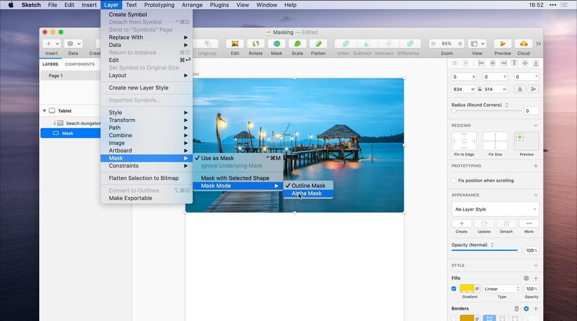Open Fills settings gear icon
577x321 pixels.
[x=526, y=278]
